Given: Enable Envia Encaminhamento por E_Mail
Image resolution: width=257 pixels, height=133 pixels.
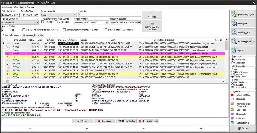Looking at the screenshot, I should tap(65, 30).
